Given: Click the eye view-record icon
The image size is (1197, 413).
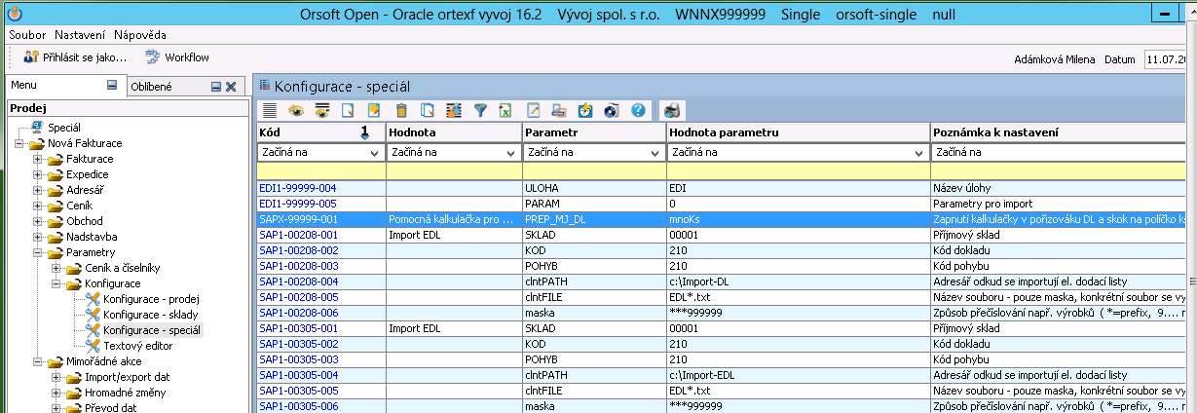Looking at the screenshot, I should point(295,110).
